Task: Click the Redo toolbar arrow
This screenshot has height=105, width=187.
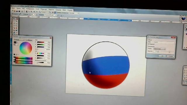Action: tap(37, 12)
